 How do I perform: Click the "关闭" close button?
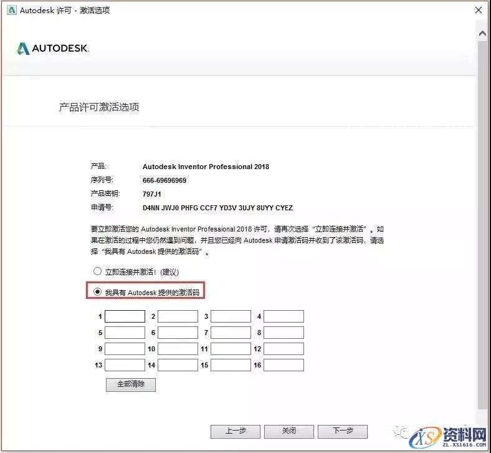tap(288, 431)
